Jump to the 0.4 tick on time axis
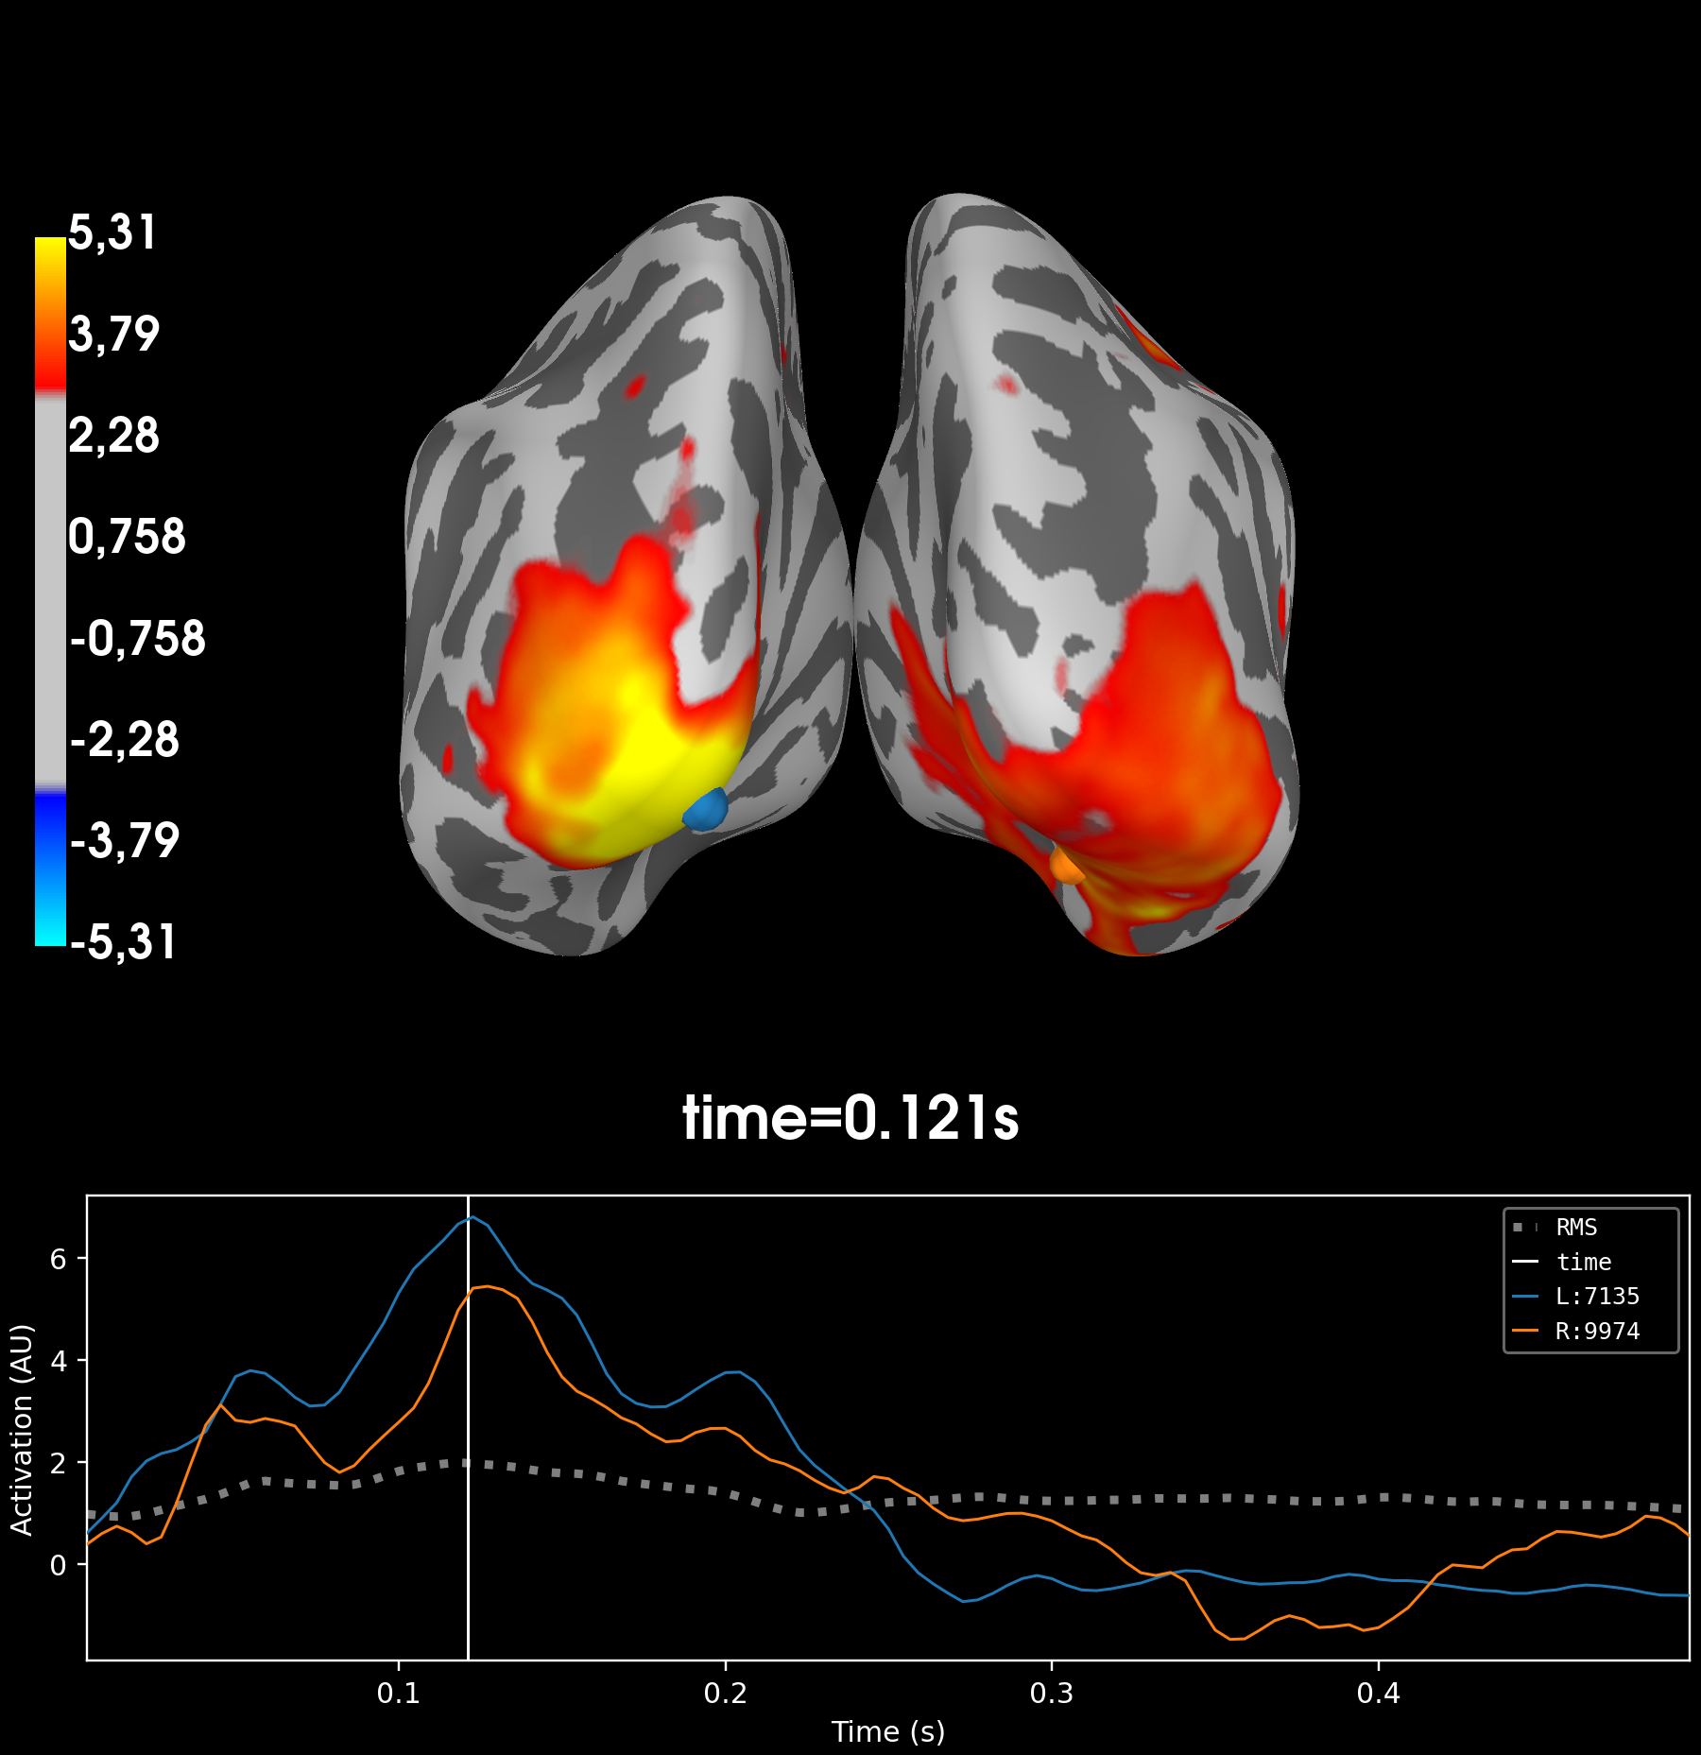The width and height of the screenshot is (1701, 1755). [1378, 1693]
